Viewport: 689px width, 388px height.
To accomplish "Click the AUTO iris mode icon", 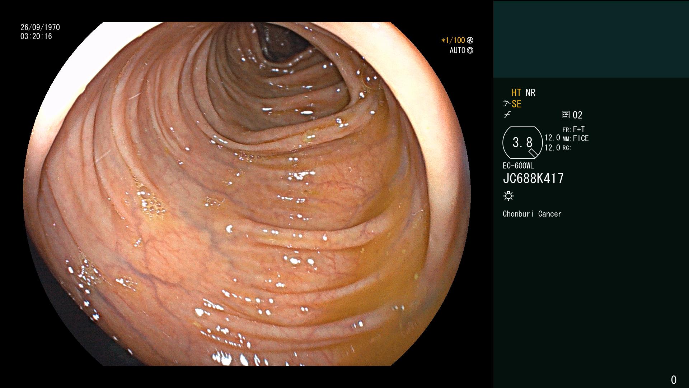I will 470,51.
